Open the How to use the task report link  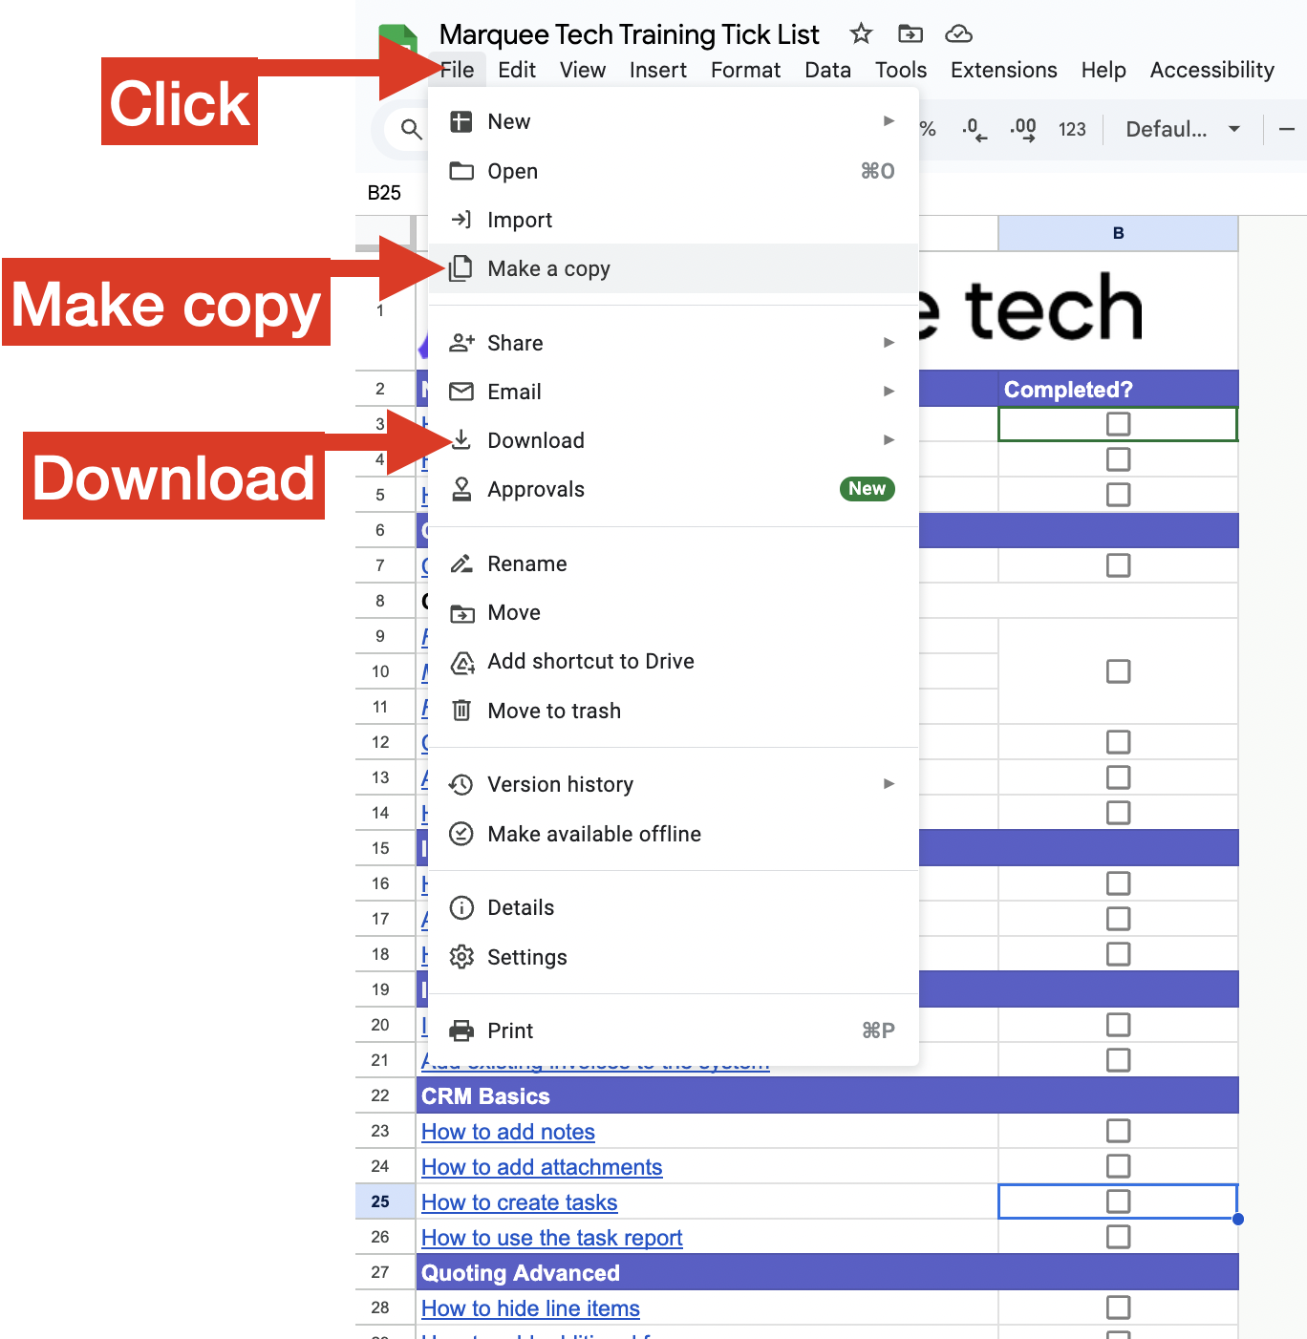(552, 1238)
